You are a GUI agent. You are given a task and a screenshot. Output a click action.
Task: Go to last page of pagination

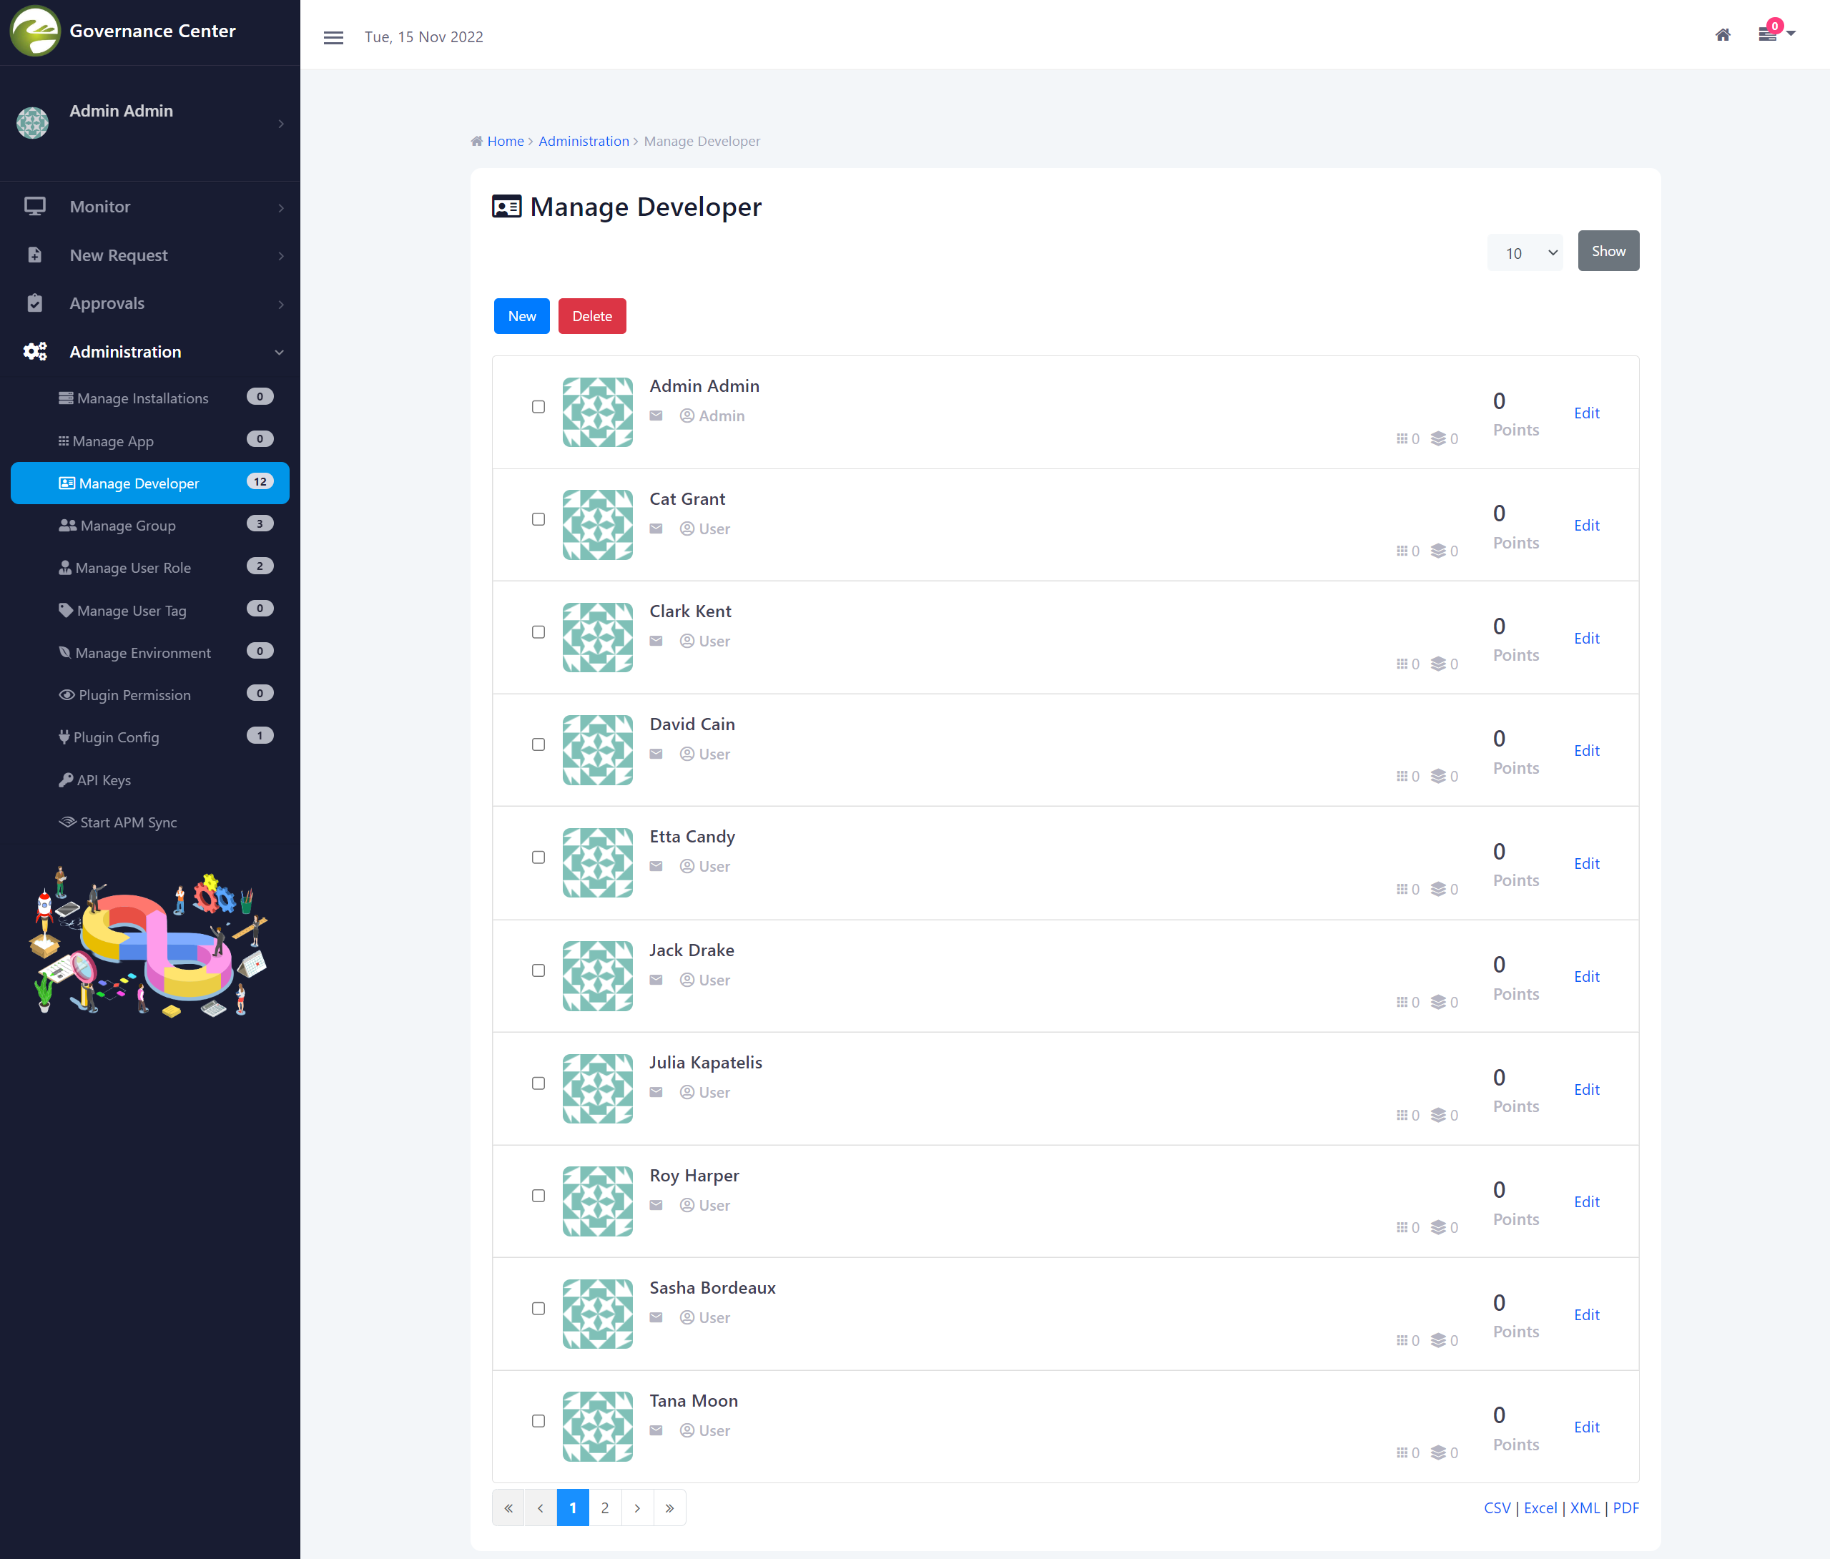pos(669,1508)
